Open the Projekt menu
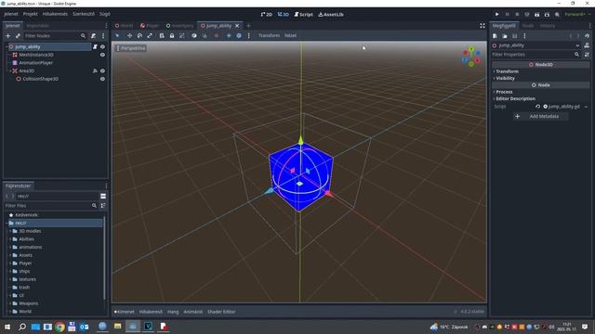 (31, 14)
